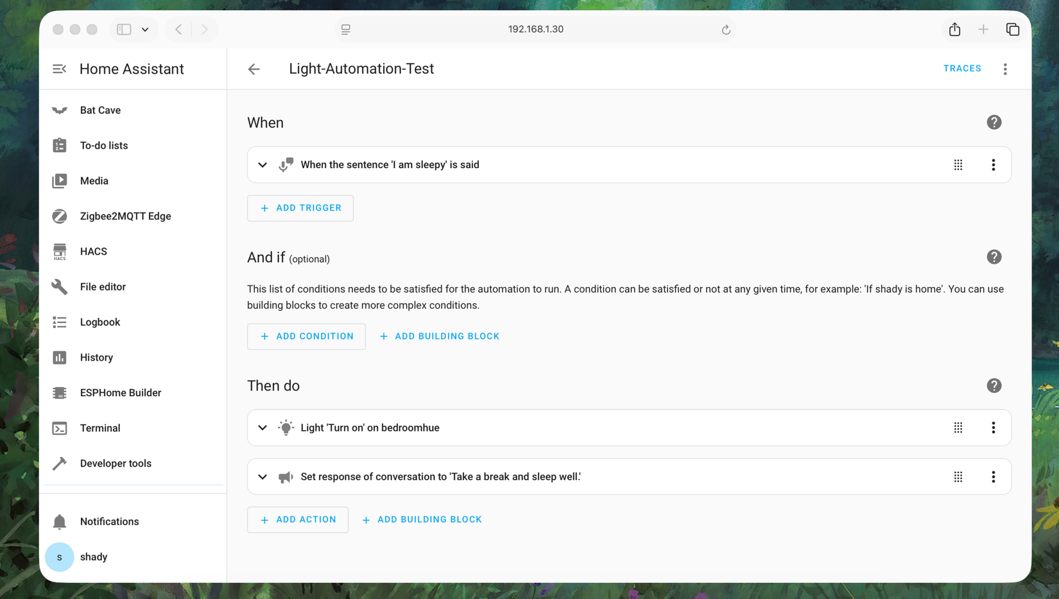Click the Terminal console icon
The width and height of the screenshot is (1059, 599).
click(60, 428)
